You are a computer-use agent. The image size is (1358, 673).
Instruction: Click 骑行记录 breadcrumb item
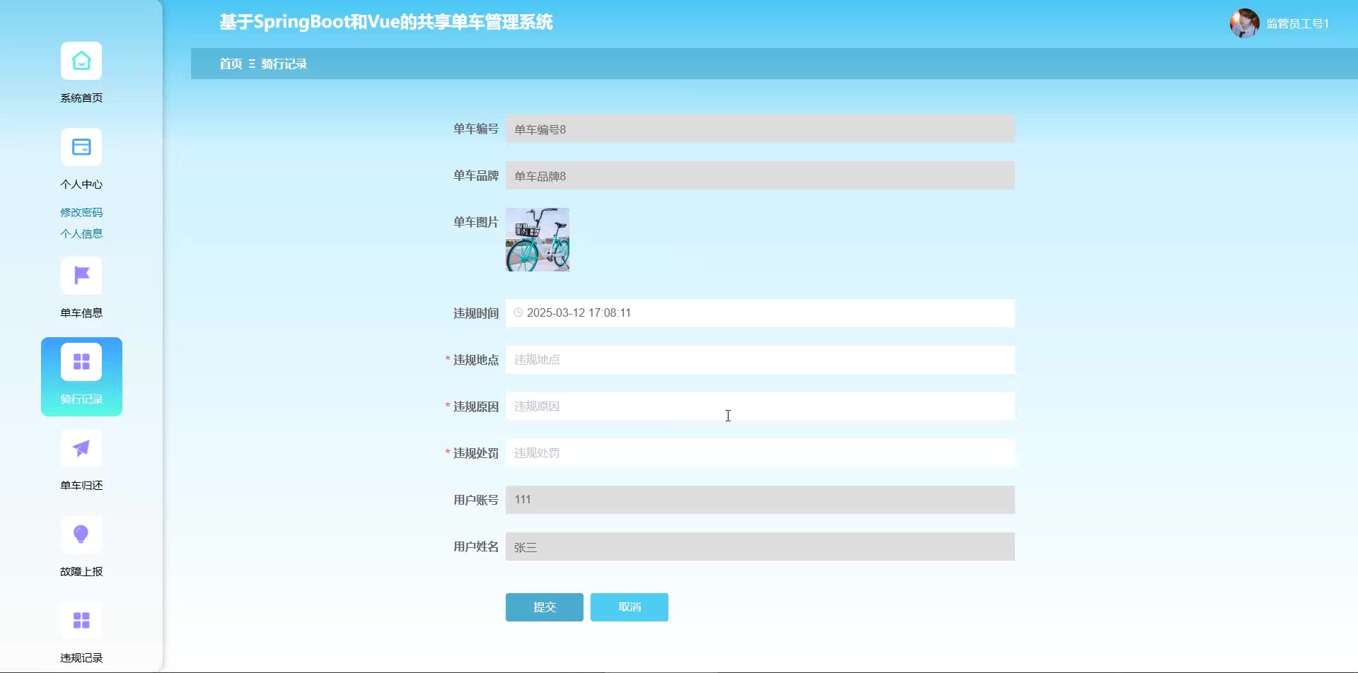(284, 64)
